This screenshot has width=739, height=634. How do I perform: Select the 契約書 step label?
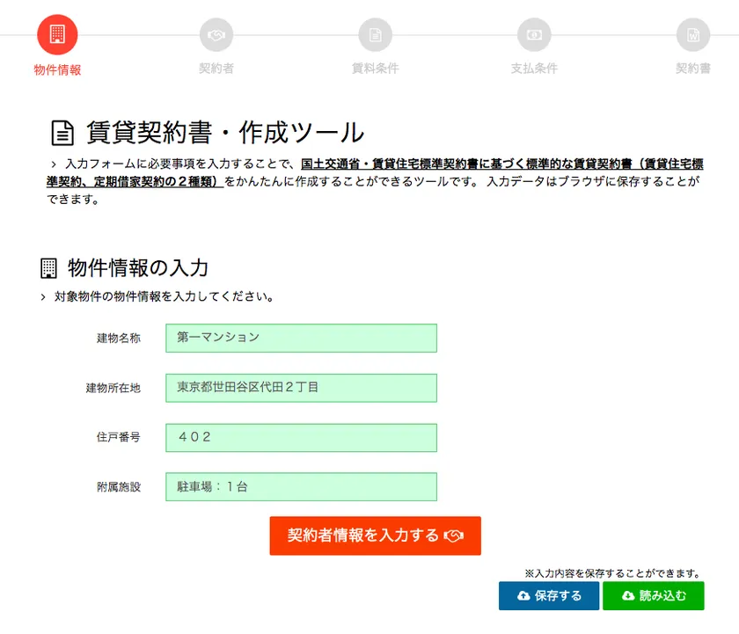(693, 69)
